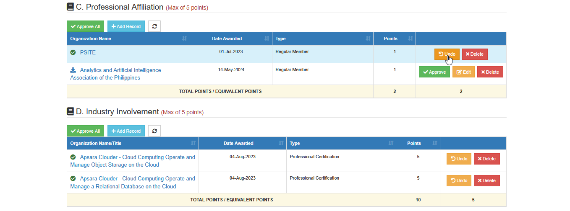Delete the Relational Database certification record
570x211 pixels.
click(x=487, y=180)
